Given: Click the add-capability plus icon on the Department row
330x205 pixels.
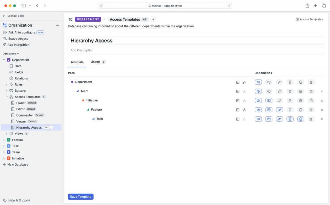Looking at the screenshot, I should pyautogui.click(x=238, y=82).
